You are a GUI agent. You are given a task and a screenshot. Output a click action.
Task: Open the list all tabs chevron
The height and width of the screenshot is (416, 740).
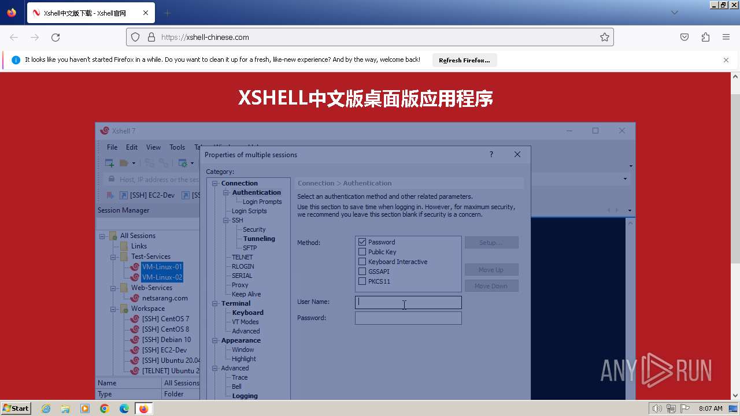[x=674, y=13]
